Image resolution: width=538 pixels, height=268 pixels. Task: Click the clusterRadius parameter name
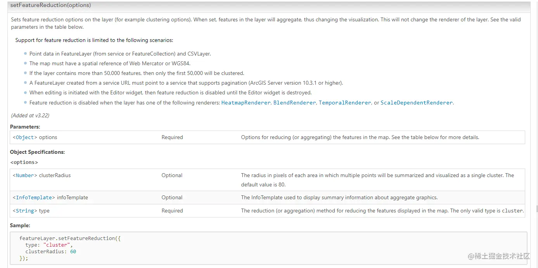[55, 176]
